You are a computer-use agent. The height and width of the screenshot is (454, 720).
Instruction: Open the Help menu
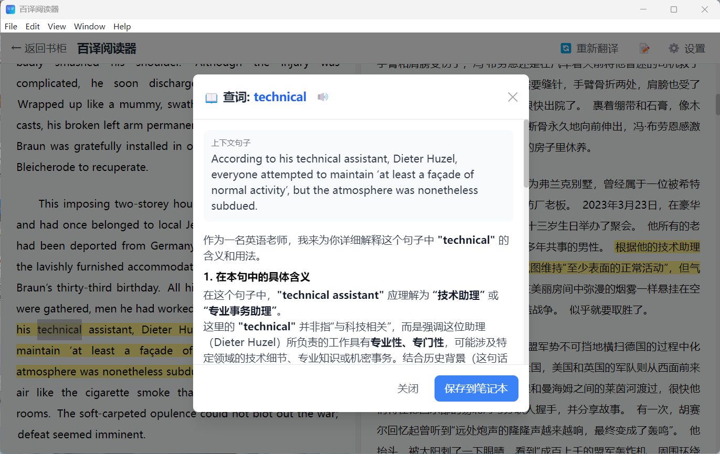click(x=122, y=26)
